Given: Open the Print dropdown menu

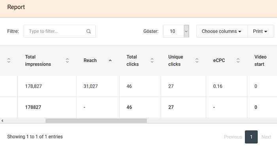Looking at the screenshot, I should (260, 31).
